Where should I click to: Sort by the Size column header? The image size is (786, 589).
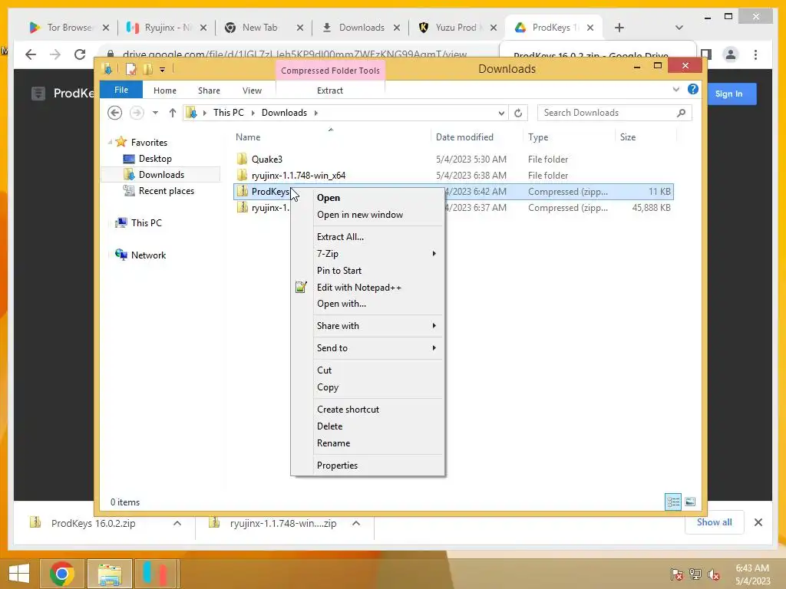[x=628, y=137]
